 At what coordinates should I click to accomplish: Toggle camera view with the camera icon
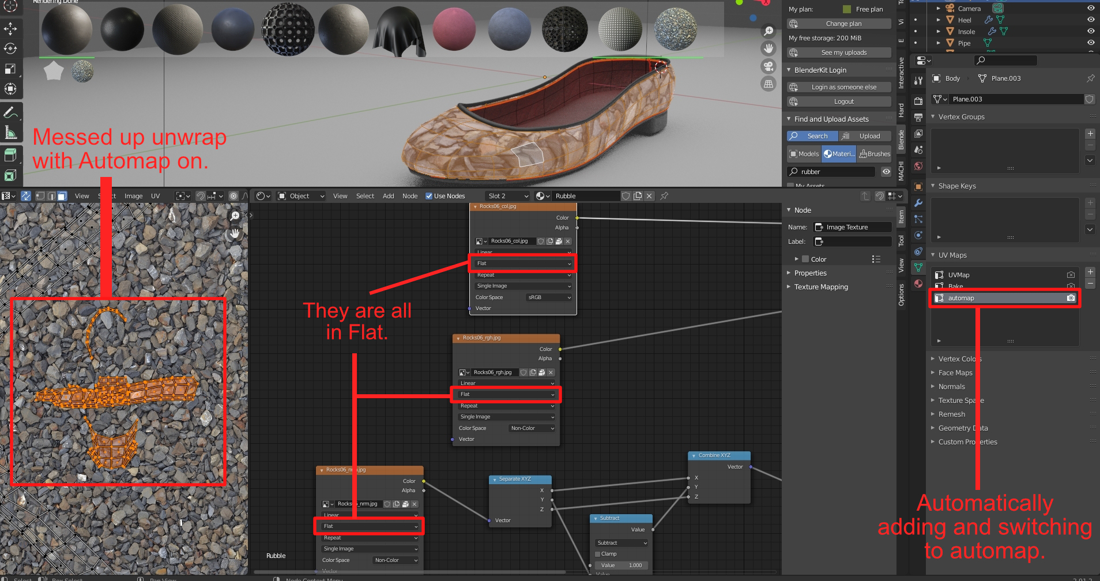(x=769, y=66)
